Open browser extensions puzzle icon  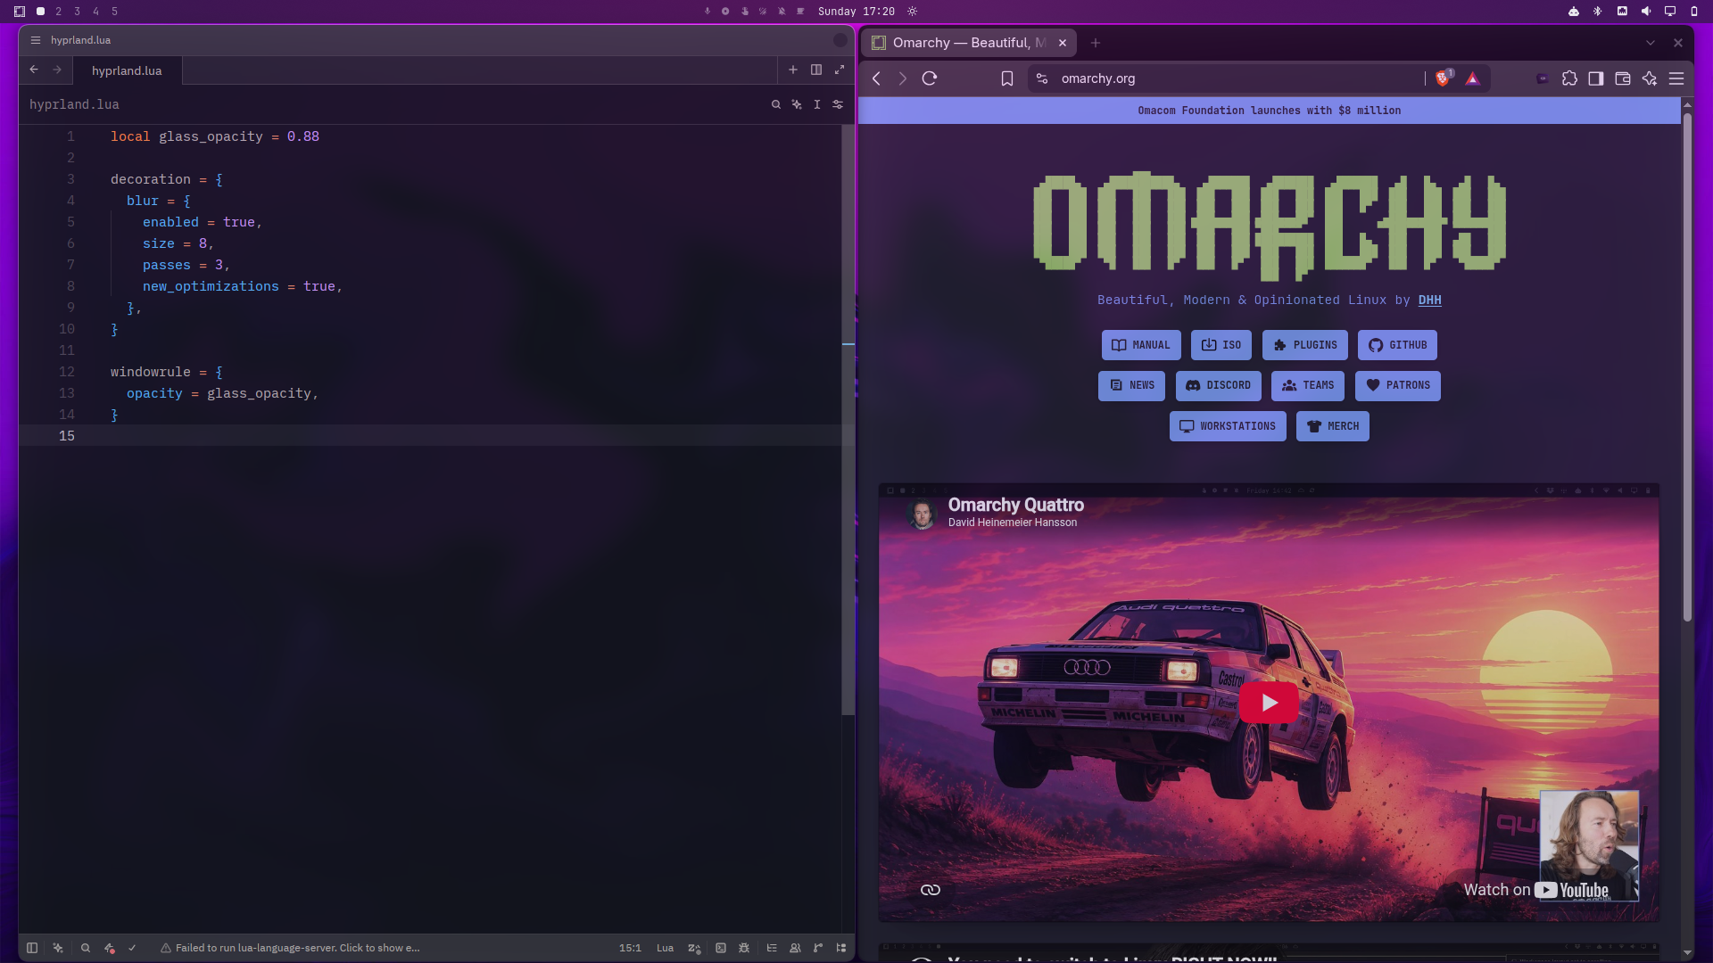pos(1569,78)
